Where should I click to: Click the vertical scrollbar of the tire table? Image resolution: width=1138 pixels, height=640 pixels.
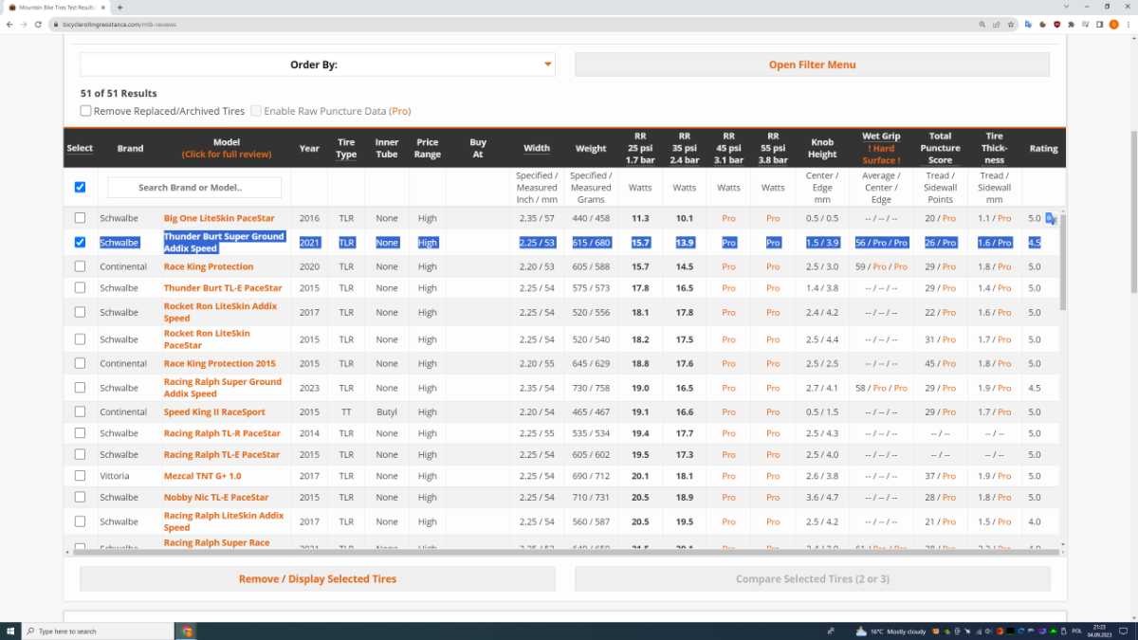point(1062,261)
